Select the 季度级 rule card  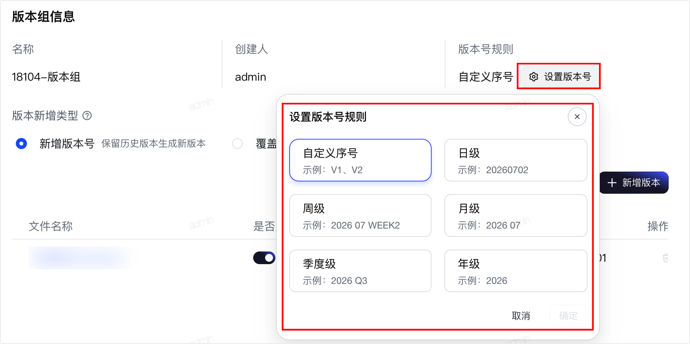pos(360,271)
